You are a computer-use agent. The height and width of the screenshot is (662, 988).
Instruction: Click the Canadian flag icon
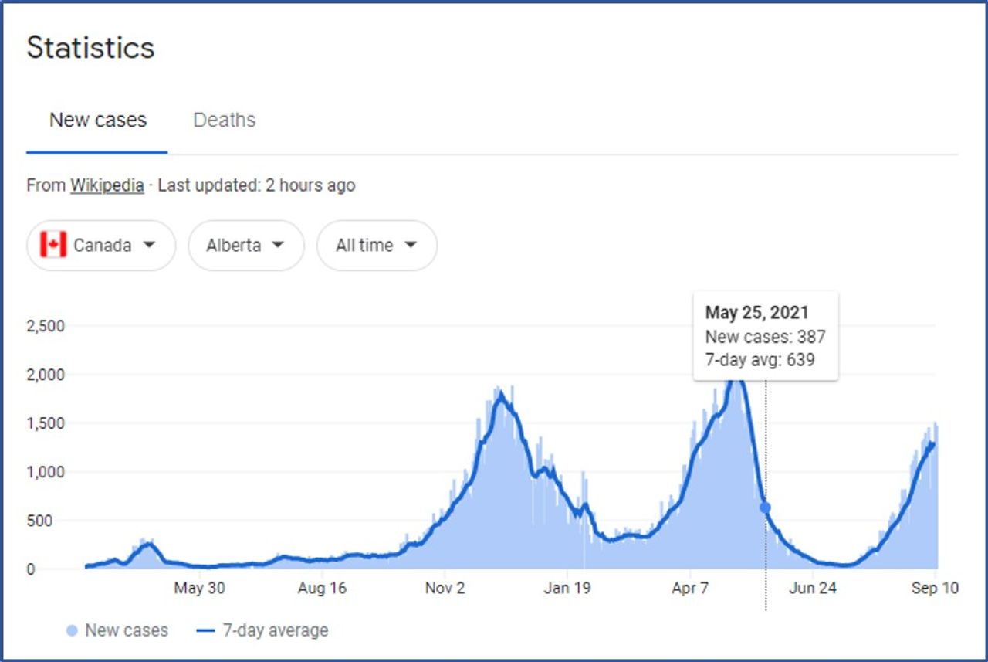coord(53,246)
